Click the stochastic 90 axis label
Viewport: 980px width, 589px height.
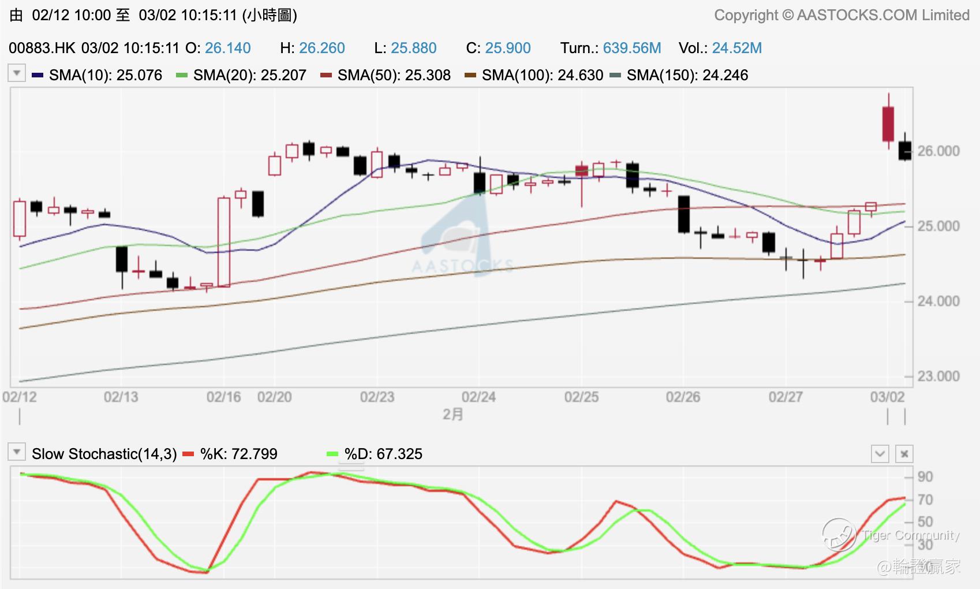coord(925,477)
